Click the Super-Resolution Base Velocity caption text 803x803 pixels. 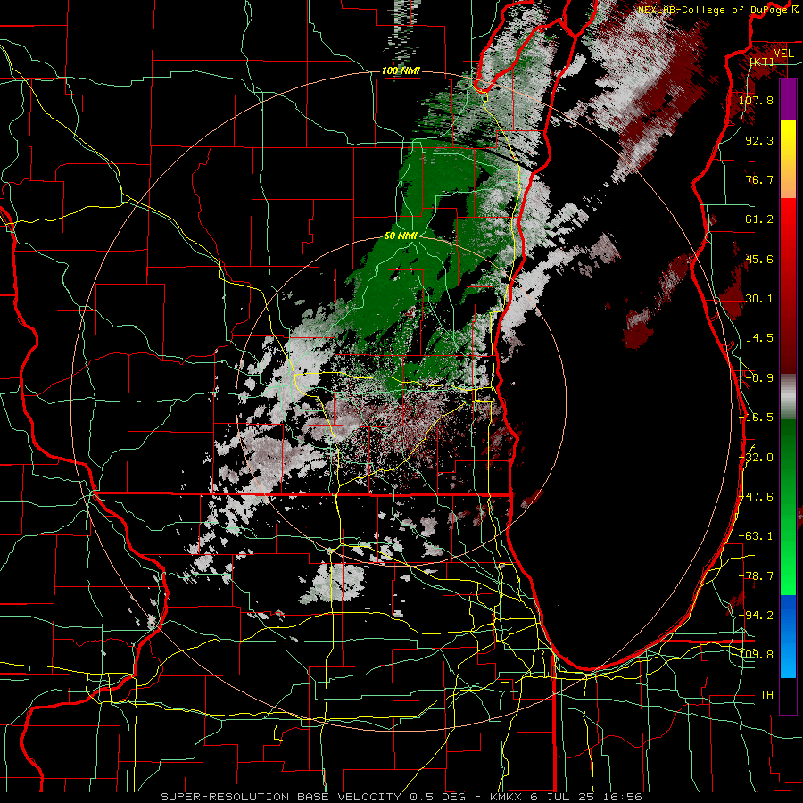pos(401,797)
